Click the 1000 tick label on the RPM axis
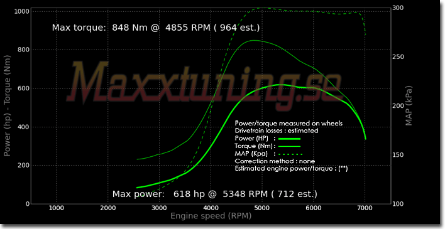The width and height of the screenshot is (445, 229). point(56,208)
